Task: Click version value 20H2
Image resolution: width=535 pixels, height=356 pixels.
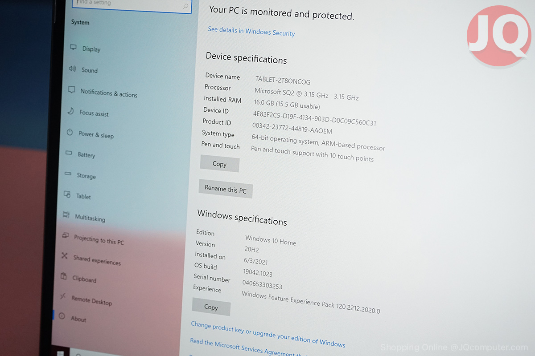Action: point(251,250)
